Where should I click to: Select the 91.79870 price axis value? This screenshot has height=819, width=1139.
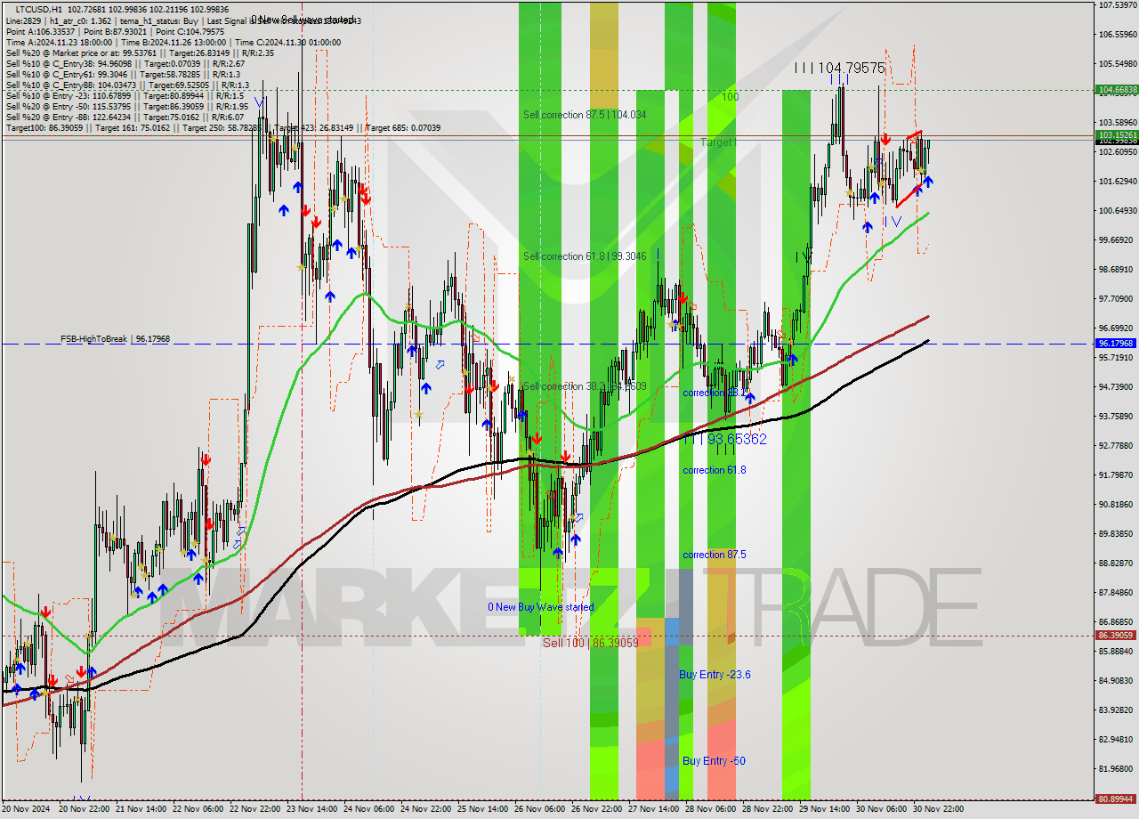[x=1118, y=475]
